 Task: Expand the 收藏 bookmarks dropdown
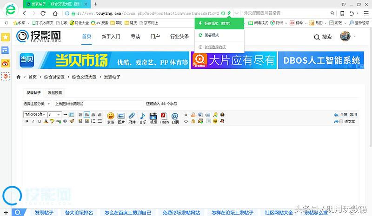click(x=28, y=23)
